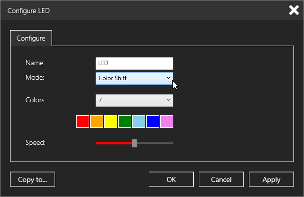Pick the red color swatch
The image size is (304, 197).
[83, 121]
